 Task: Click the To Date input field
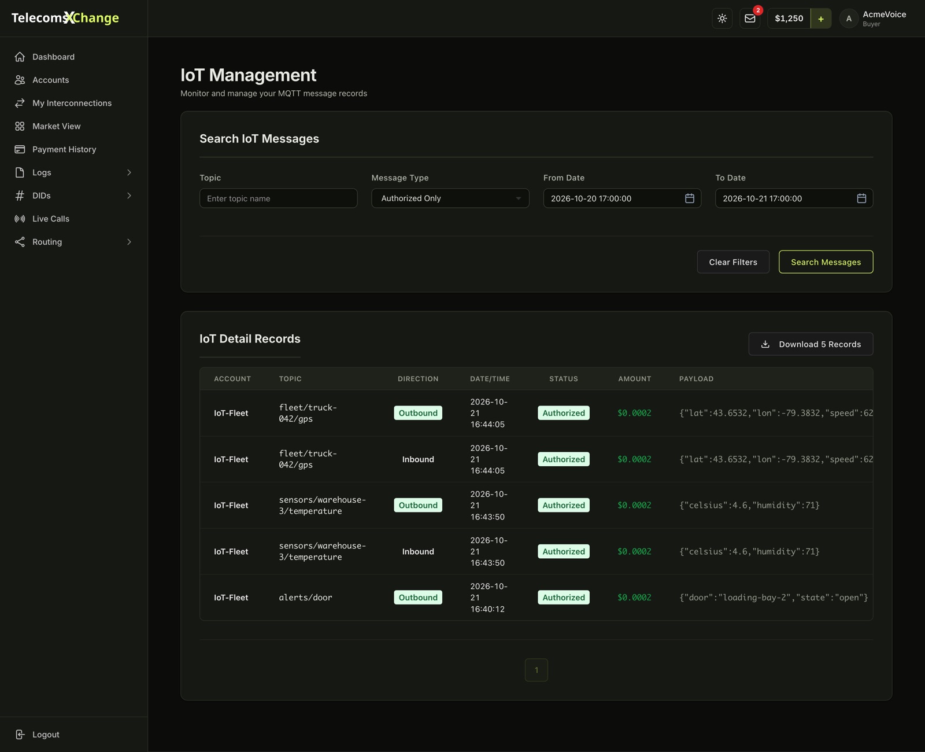[x=794, y=198]
